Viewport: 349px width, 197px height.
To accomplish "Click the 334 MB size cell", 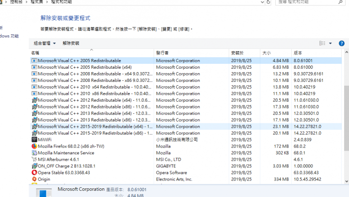I will [x=281, y=179].
